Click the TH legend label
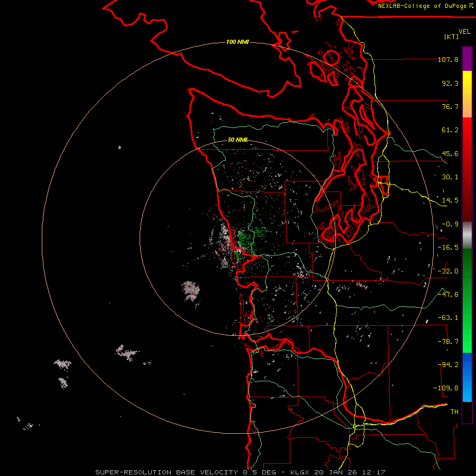 tap(454, 412)
